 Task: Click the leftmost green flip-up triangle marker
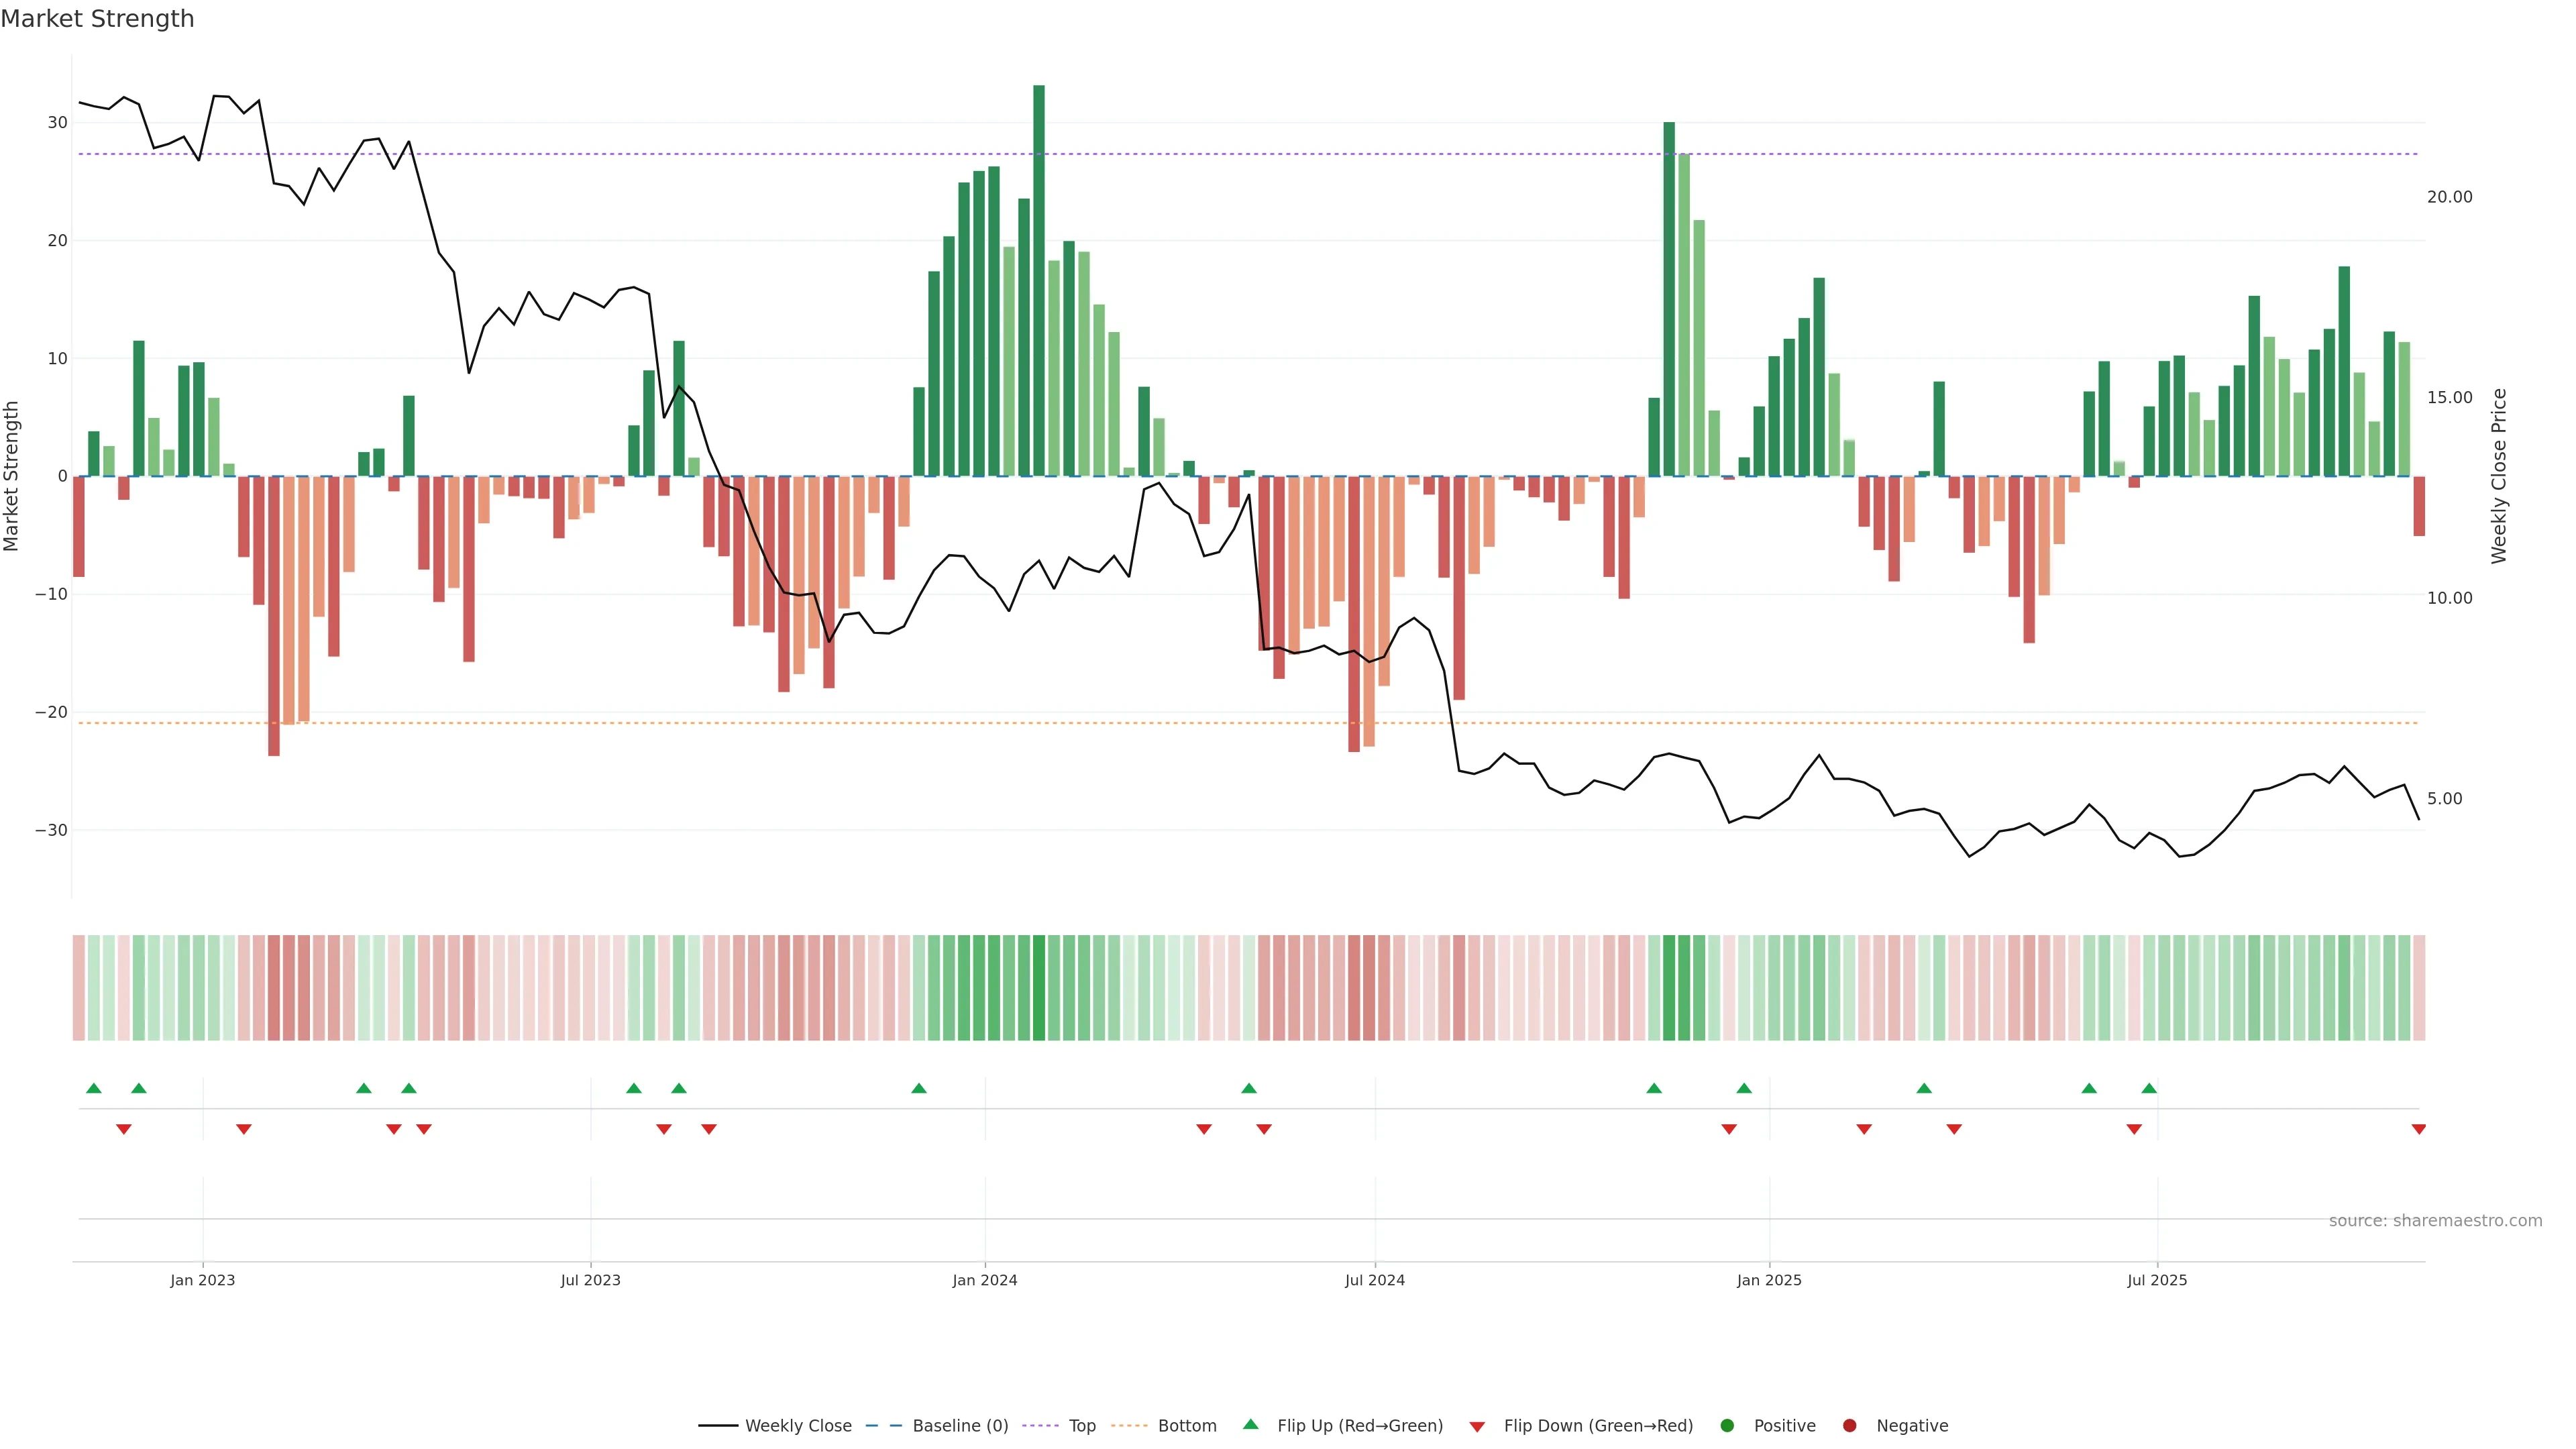(94, 1088)
